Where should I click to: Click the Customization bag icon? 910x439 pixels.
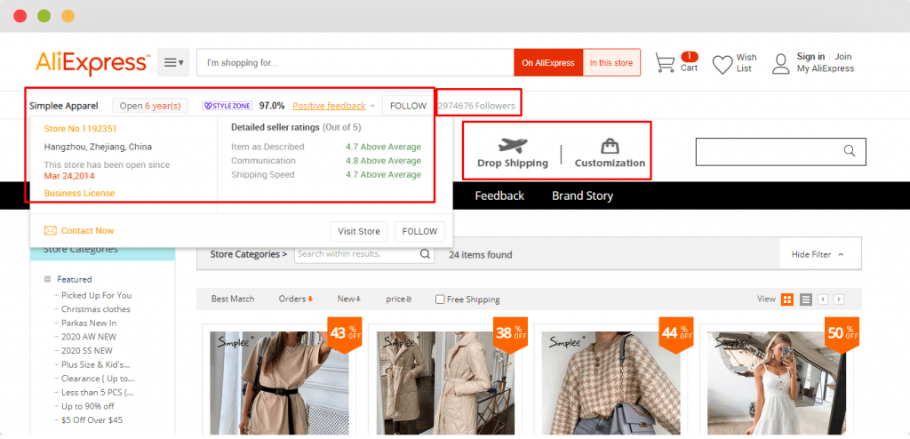coord(610,145)
